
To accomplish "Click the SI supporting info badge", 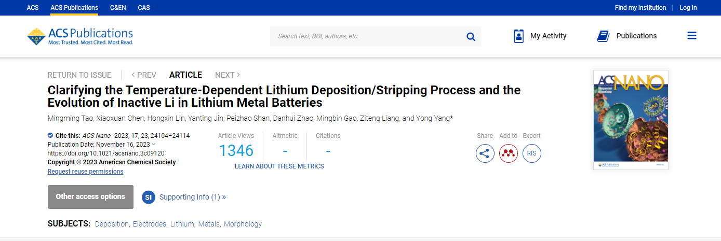I will (149, 197).
